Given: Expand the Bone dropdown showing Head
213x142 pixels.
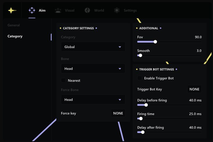Looking at the screenshot, I should click(93, 69).
